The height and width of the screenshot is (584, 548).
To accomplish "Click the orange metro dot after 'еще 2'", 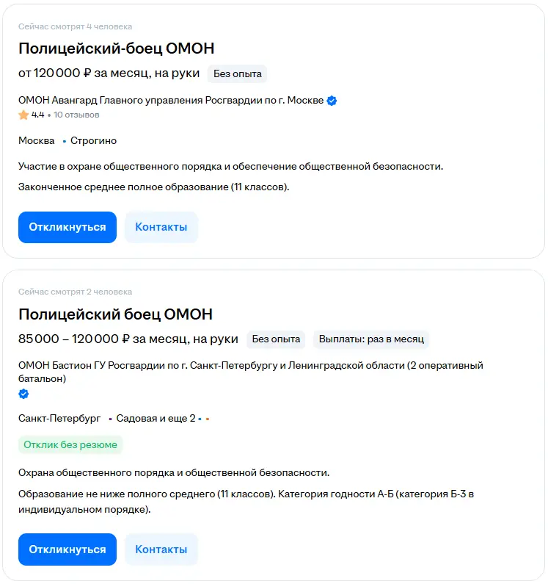I will coord(208,419).
